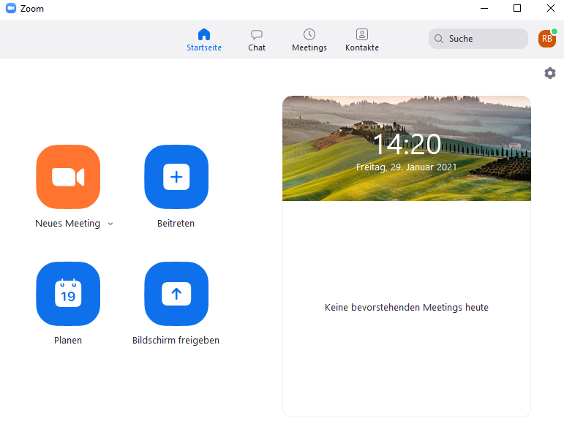
Task: Start a new meeting with the orange camera icon
Action: [x=68, y=177]
